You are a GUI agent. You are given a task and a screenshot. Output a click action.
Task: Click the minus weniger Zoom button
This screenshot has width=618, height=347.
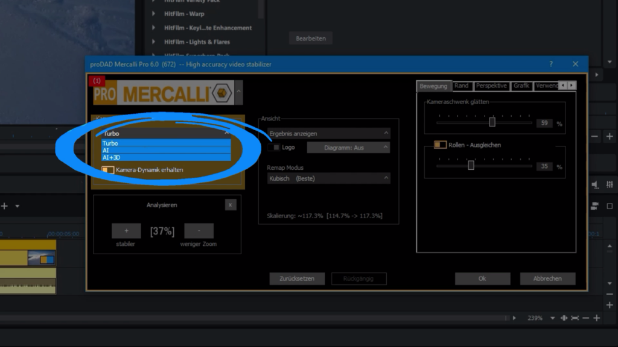coord(199,231)
